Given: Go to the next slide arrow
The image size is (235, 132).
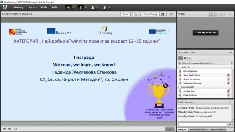Looking at the screenshot, I should pyautogui.click(x=10, y=129).
